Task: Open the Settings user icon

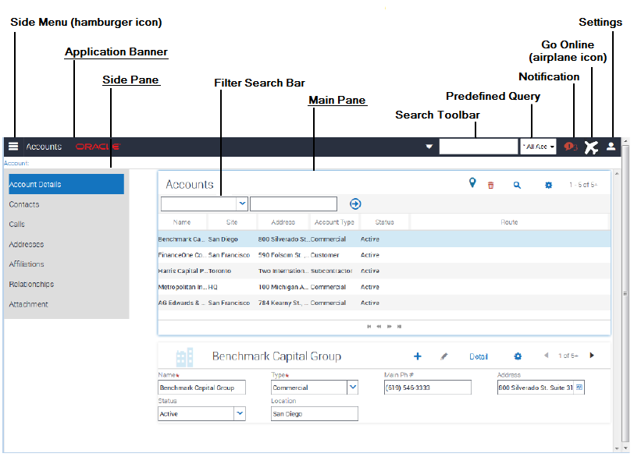Action: (611, 146)
